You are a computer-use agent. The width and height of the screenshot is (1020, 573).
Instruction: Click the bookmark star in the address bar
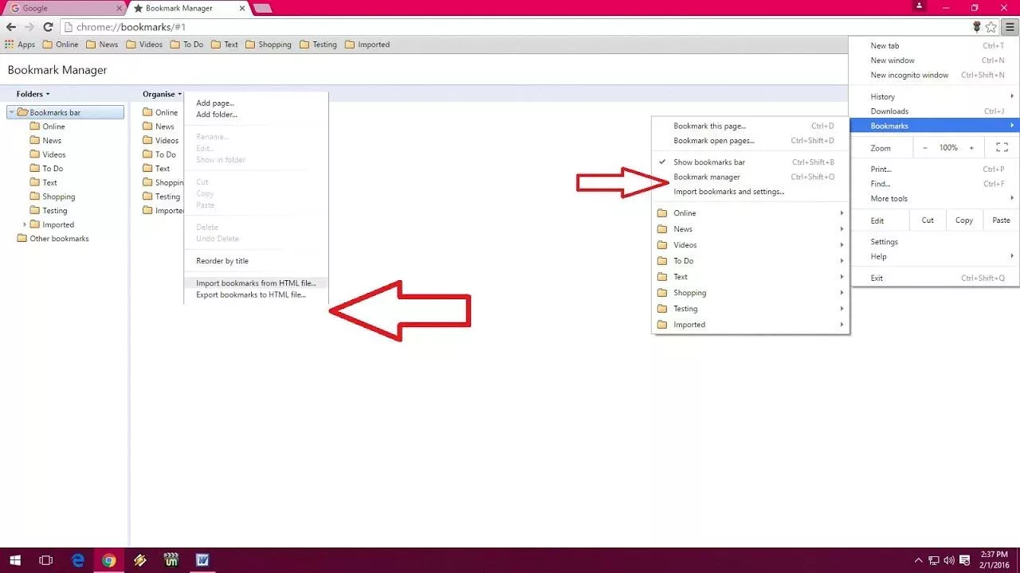[x=991, y=26]
